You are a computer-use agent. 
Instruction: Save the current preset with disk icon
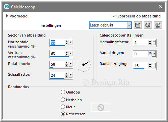point(138,25)
